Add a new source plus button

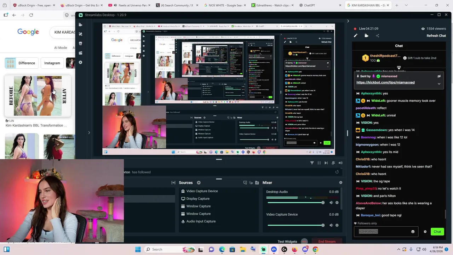coord(199,183)
